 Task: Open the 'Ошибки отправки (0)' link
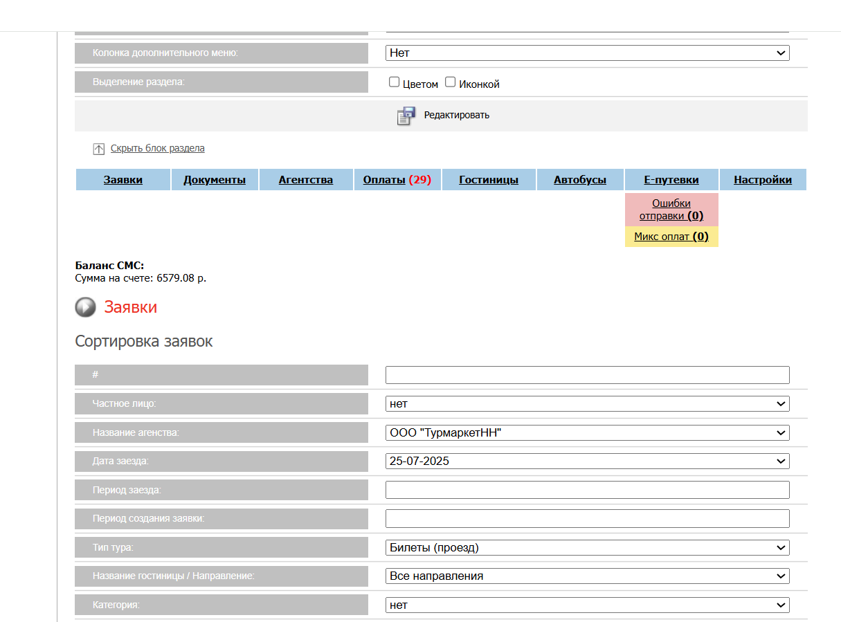(671, 210)
